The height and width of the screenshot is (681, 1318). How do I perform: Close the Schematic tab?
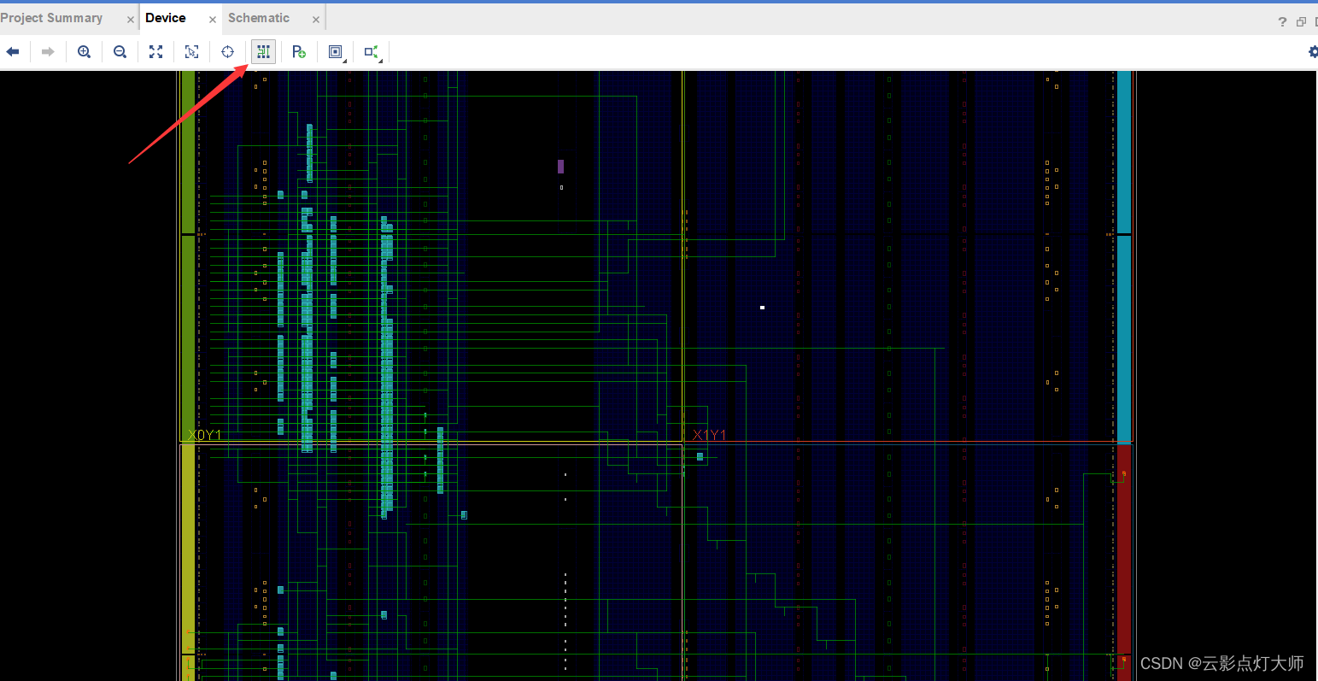click(316, 20)
